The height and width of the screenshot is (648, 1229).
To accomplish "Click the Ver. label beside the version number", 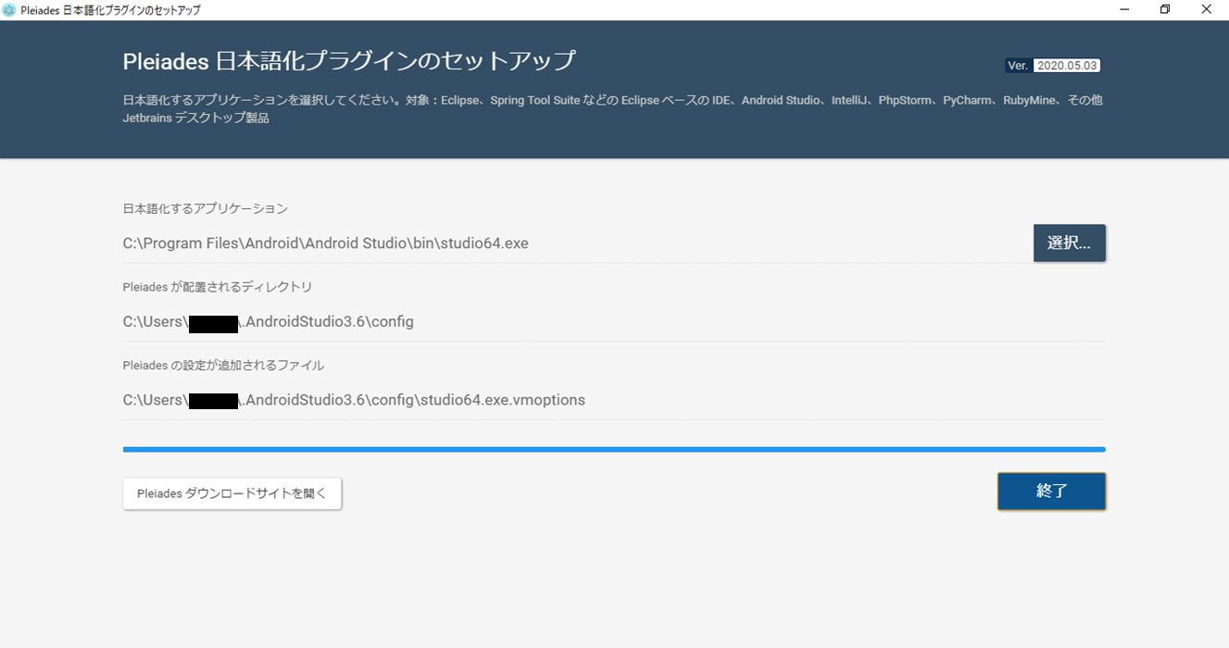I will (1019, 66).
